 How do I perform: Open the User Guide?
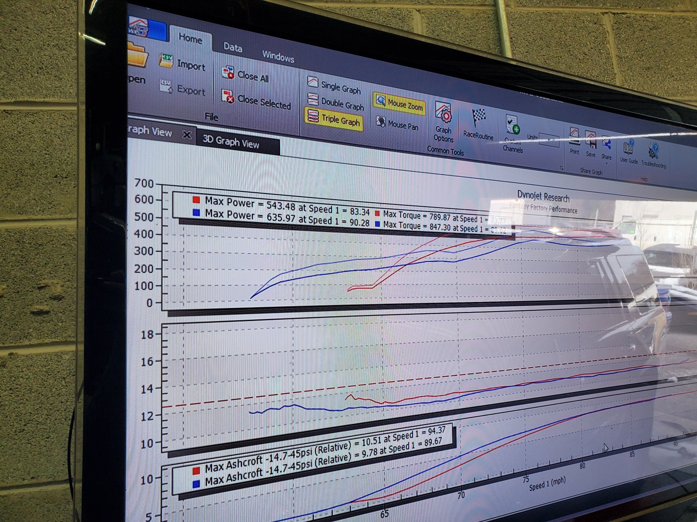point(629,151)
